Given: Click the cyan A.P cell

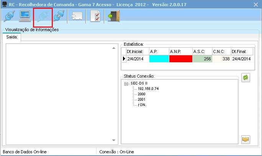Looking at the screenshot, I should tap(159, 59).
